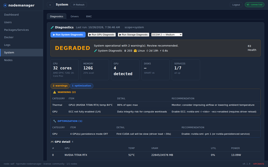
Task: Open the Drivers tab
Action: [75, 16]
